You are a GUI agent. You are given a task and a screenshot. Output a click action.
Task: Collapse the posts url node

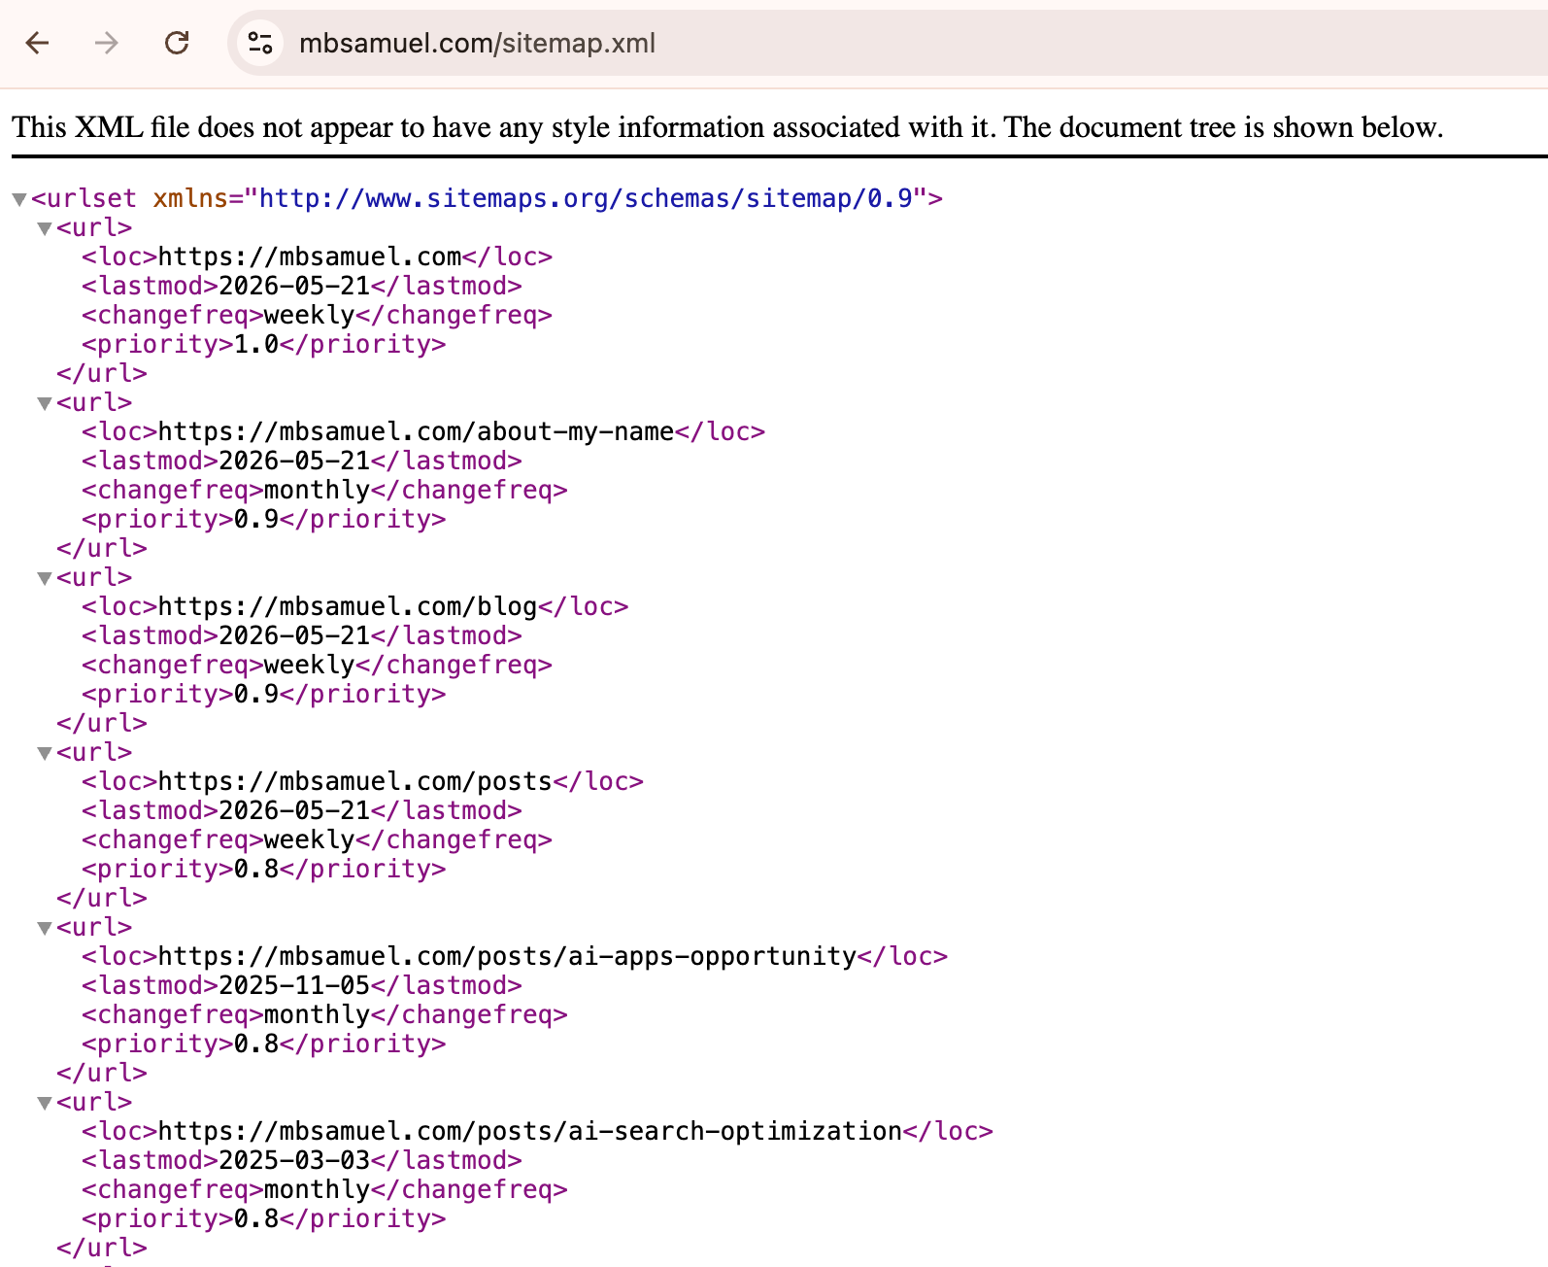[44, 753]
